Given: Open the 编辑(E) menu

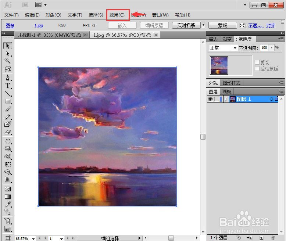Looking at the screenshot, I should [x=32, y=15].
